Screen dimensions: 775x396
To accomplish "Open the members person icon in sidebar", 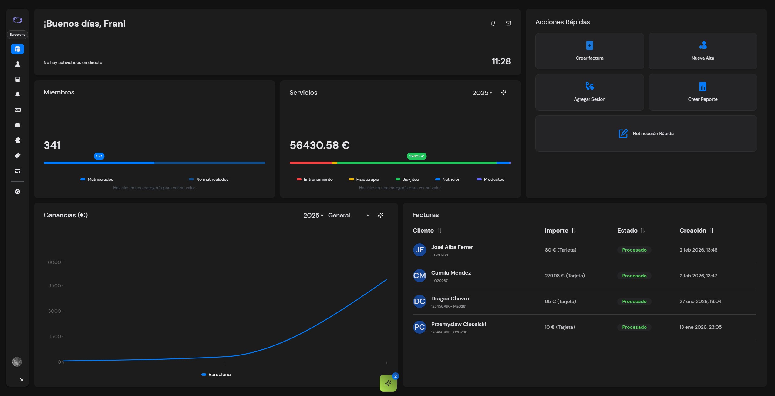I will point(18,64).
